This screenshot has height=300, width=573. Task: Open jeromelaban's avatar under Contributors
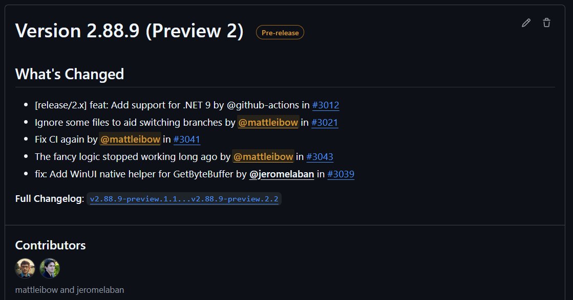point(50,268)
